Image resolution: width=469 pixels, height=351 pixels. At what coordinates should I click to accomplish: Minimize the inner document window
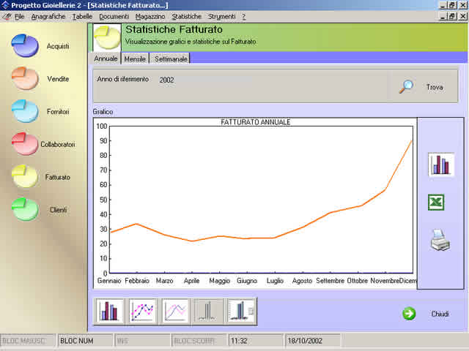443,16
